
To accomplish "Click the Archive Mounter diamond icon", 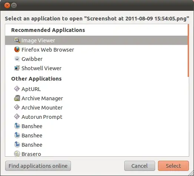I will pos(17,107).
